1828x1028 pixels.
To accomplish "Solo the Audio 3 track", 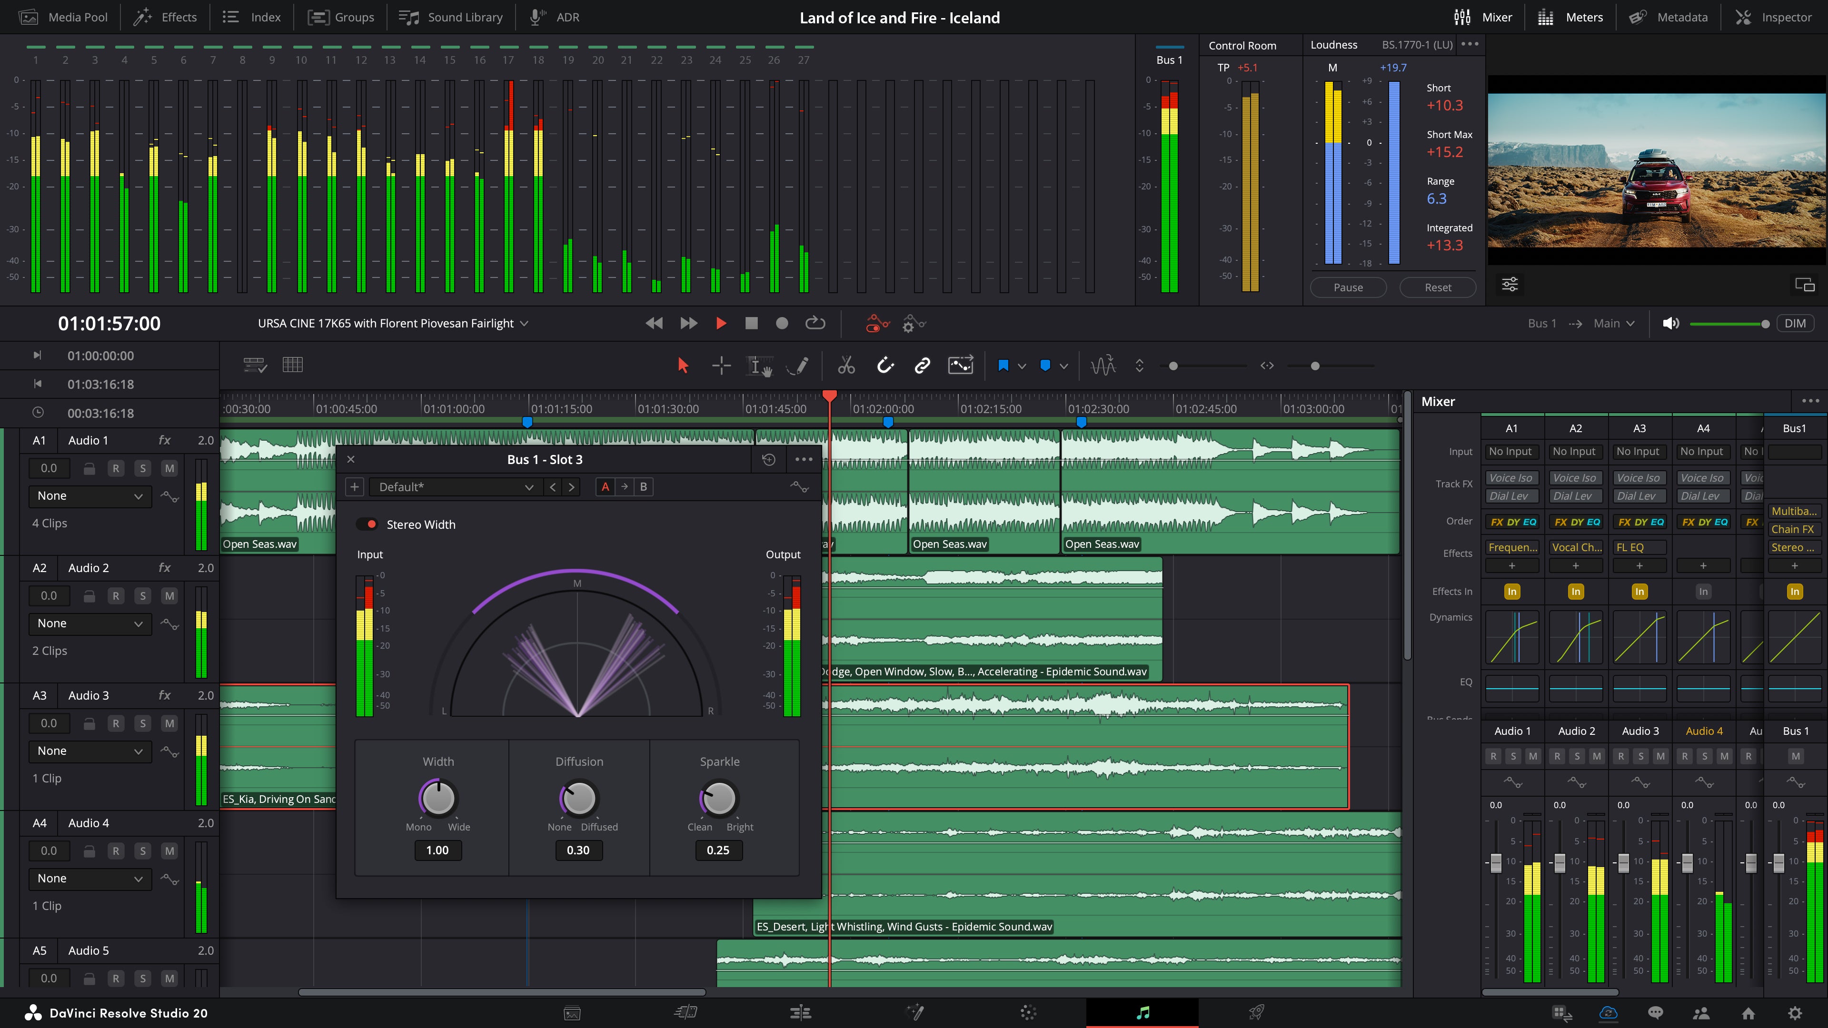I will point(143,723).
